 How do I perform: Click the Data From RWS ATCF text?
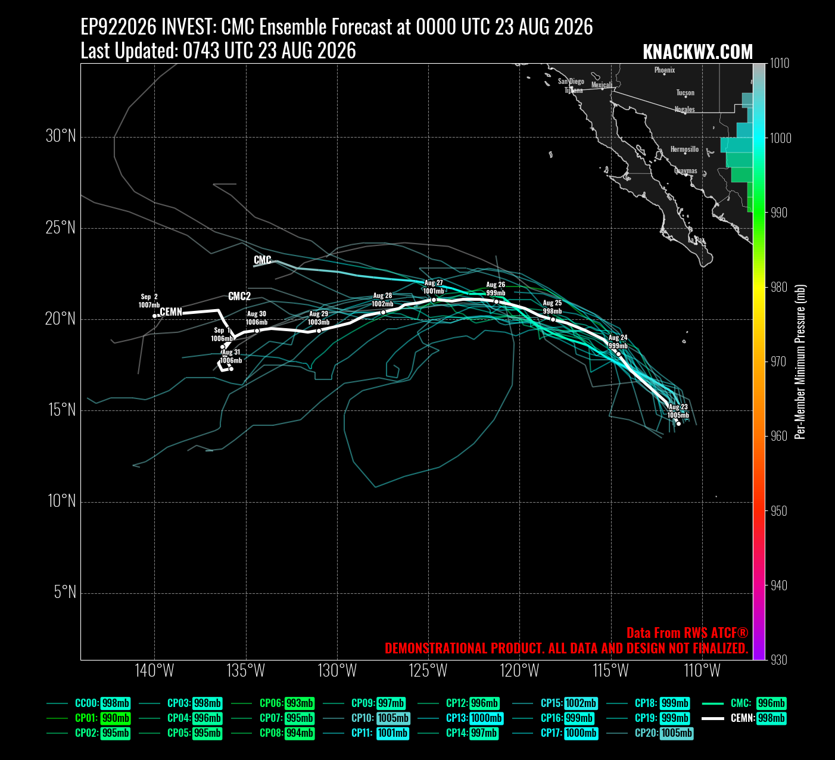click(x=687, y=633)
